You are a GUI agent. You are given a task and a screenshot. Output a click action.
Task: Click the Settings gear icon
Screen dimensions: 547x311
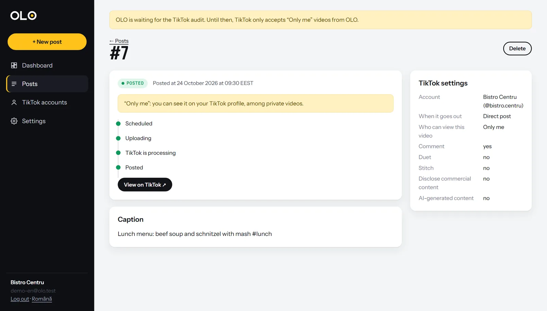click(14, 121)
